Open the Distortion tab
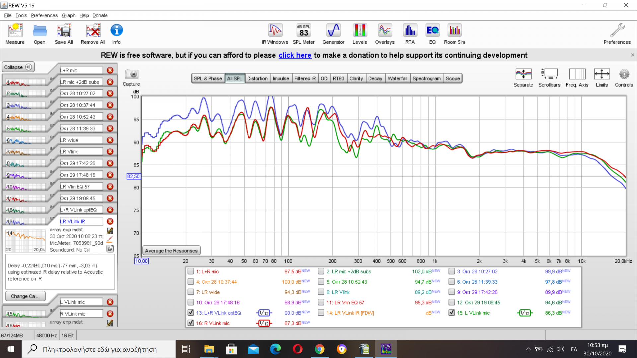637x358 pixels. pos(257,78)
